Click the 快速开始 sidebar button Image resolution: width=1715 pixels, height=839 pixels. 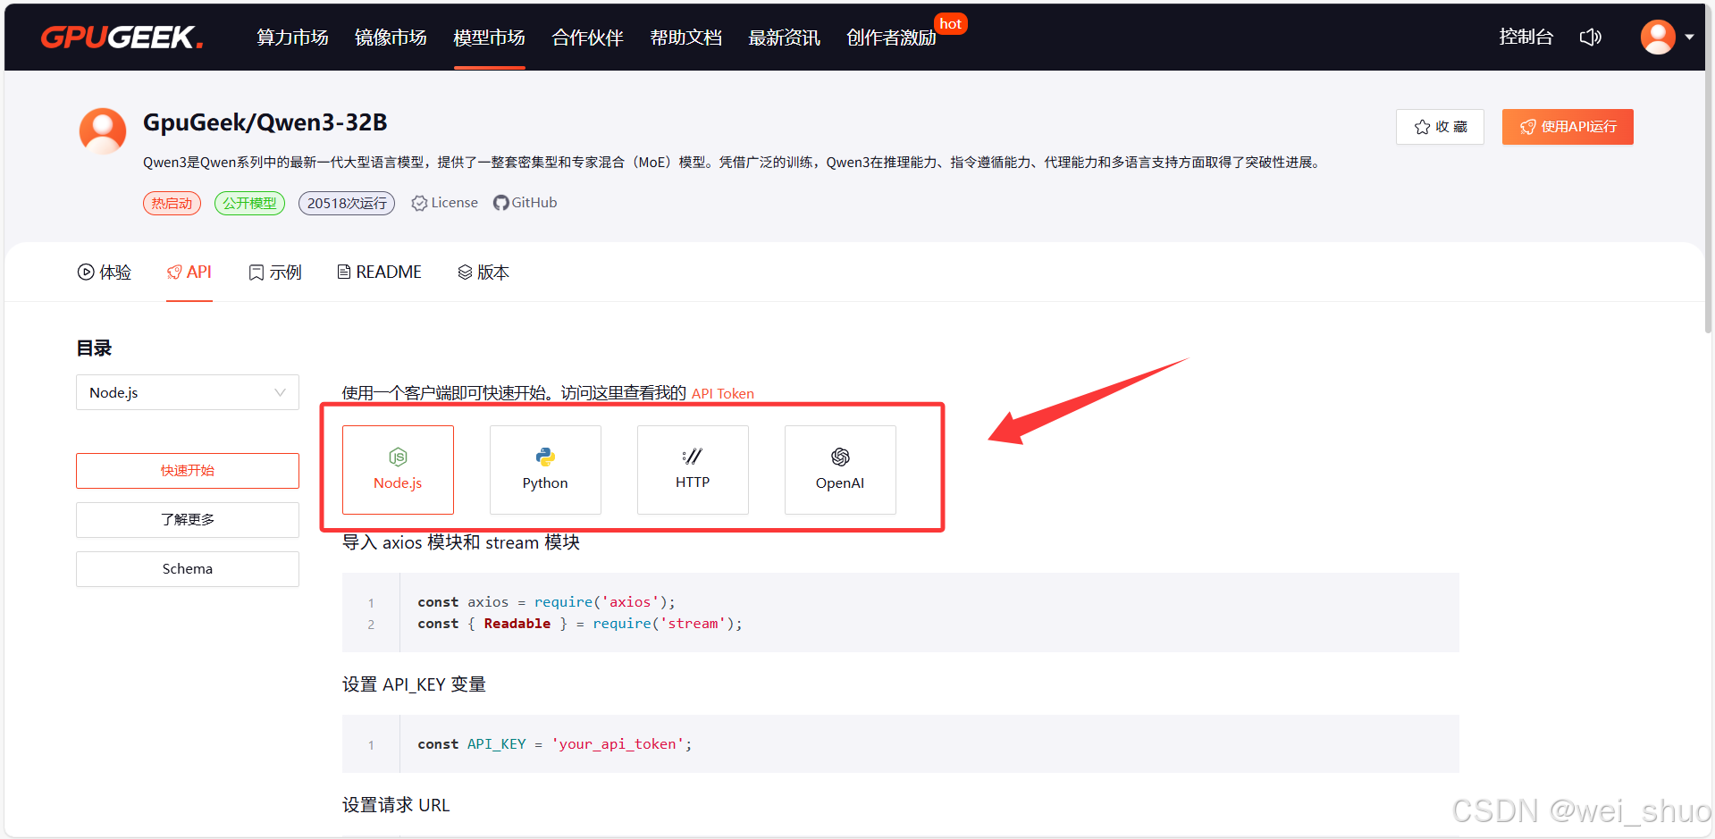[188, 471]
